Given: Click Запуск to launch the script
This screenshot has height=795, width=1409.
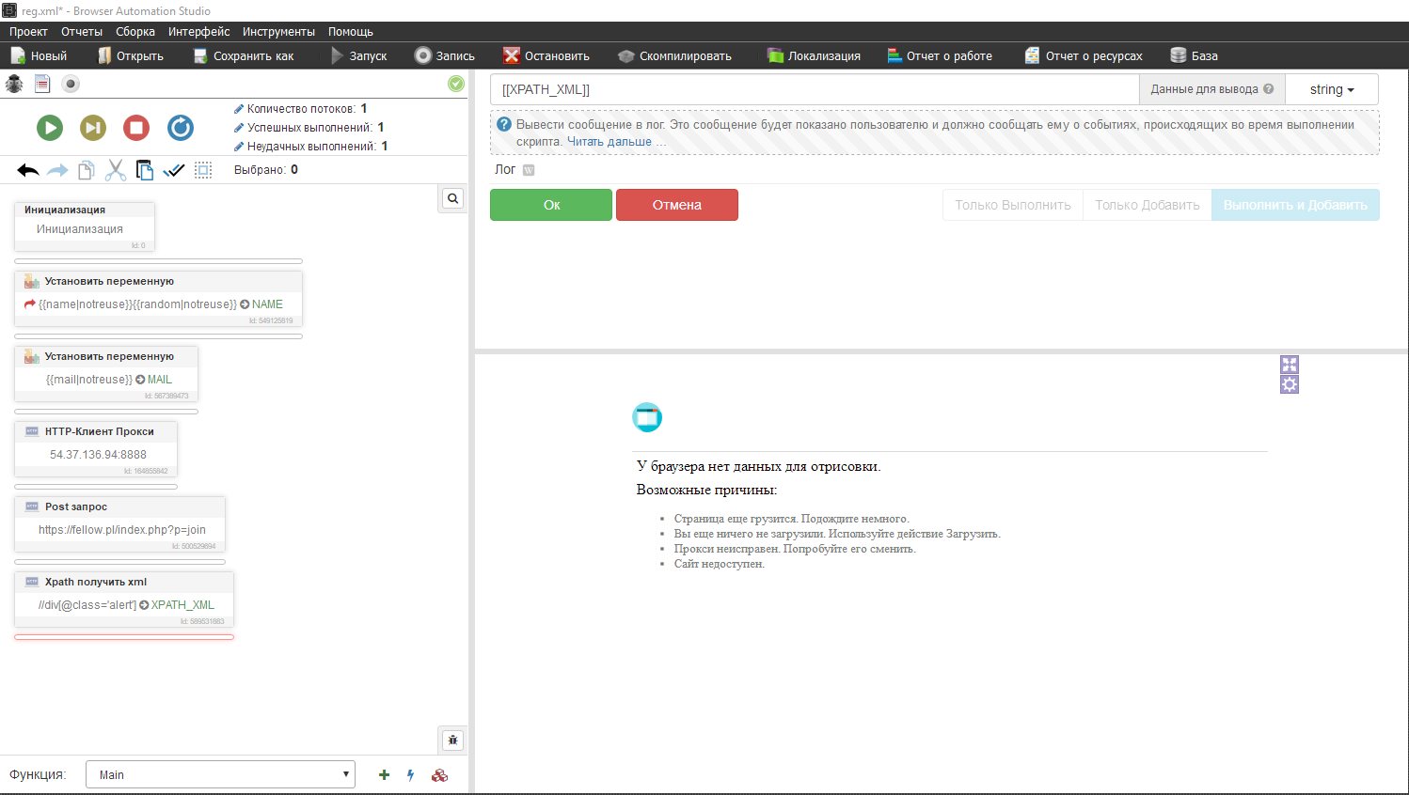Looking at the screenshot, I should (x=358, y=55).
